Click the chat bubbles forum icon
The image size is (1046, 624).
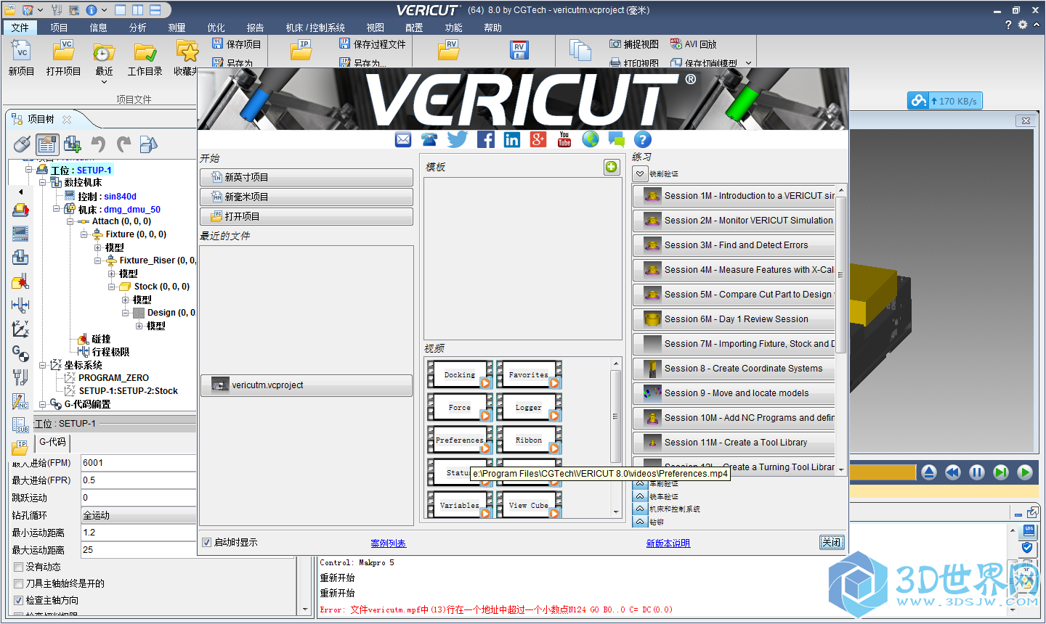(x=617, y=139)
